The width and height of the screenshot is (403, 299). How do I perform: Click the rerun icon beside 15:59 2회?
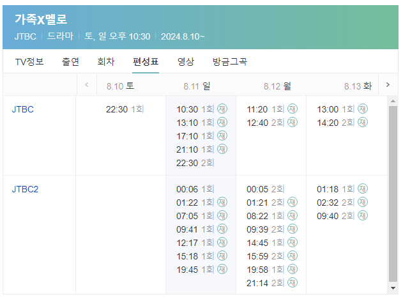click(x=293, y=256)
